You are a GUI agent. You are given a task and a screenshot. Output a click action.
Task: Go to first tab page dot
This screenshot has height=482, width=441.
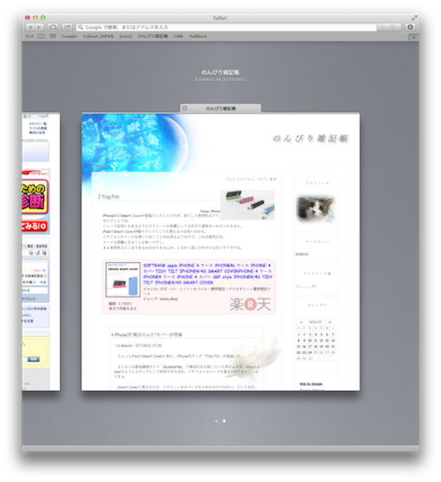point(216,421)
